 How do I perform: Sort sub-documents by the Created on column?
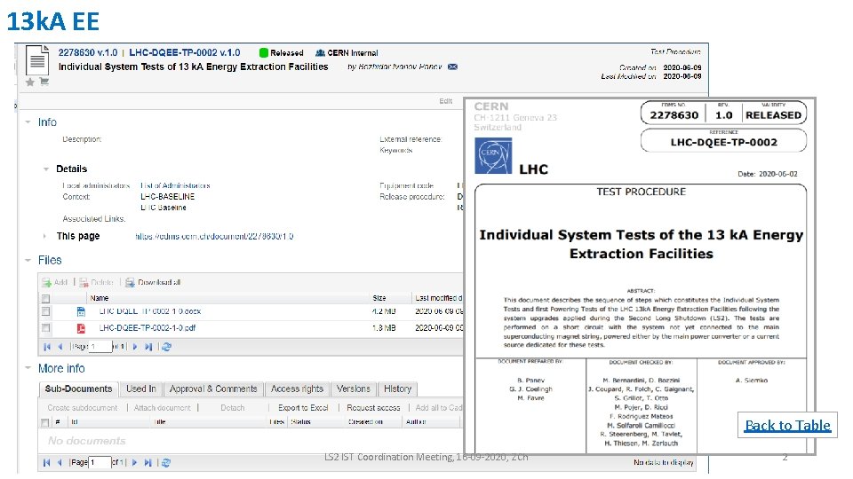[365, 422]
